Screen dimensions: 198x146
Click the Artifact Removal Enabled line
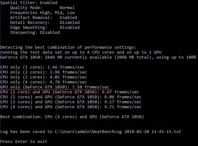(44, 18)
